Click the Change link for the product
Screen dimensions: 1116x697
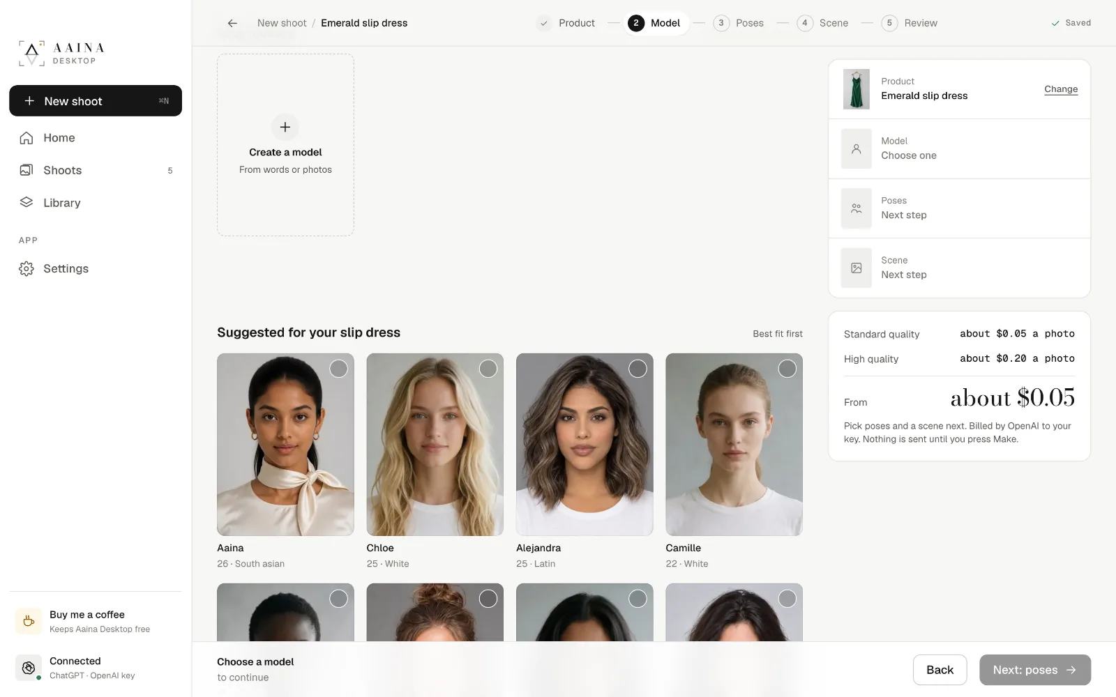1061,89
